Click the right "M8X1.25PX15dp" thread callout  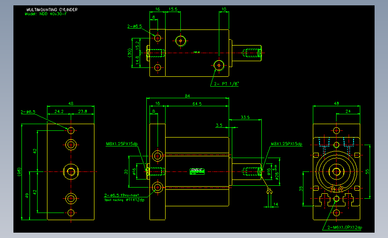point(286,144)
